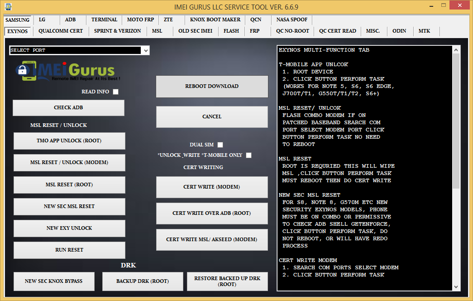Click the 'EXYNOS MULTI-FUNCTION TAB' log line
Viewport: 473px width, 301px height.
[x=324, y=50]
